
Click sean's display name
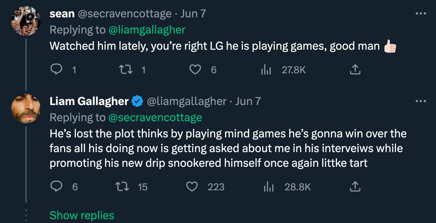62,14
